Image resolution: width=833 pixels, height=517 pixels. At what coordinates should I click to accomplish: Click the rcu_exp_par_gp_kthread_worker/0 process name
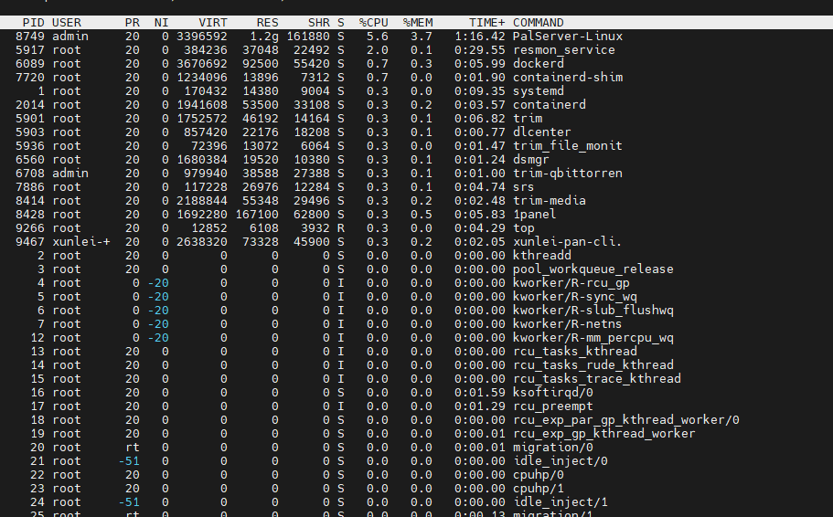[625, 420]
